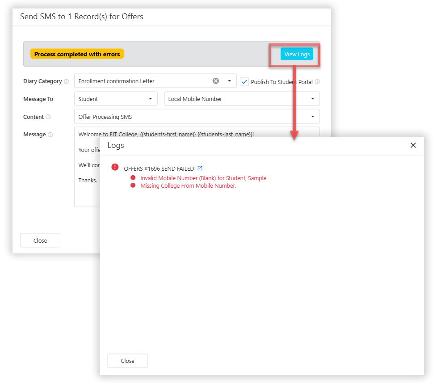Open the Message To Student dropdown
437x383 pixels.
[116, 99]
